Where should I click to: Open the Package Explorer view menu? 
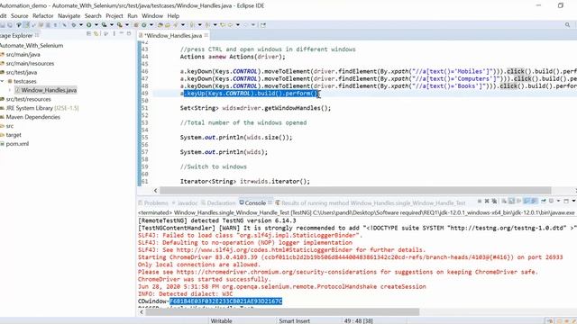click(x=114, y=34)
